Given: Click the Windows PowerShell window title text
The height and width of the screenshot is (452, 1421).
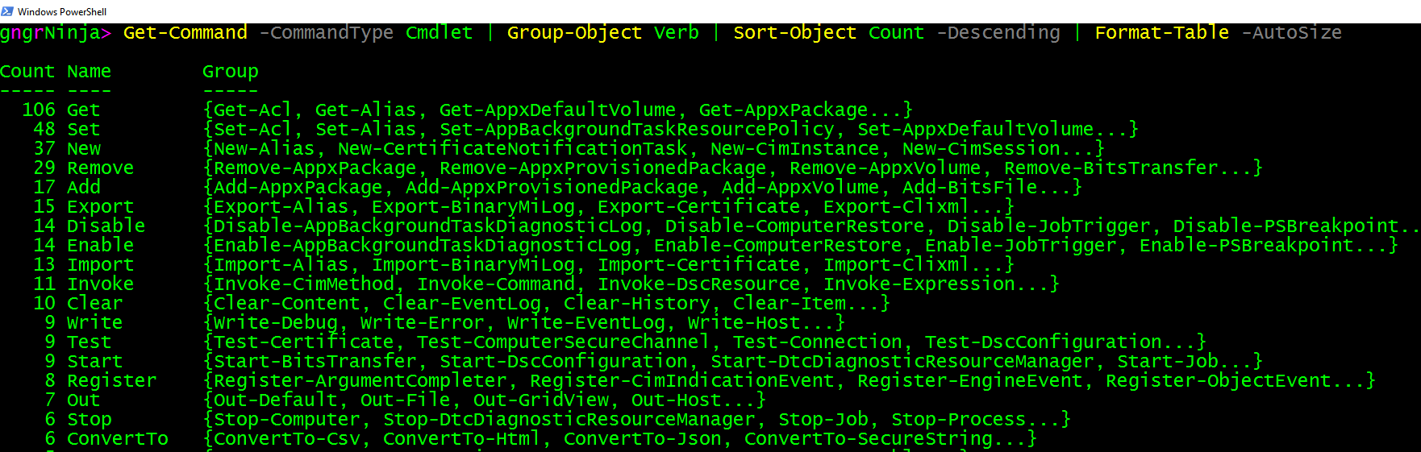Looking at the screenshot, I should click(x=62, y=12).
